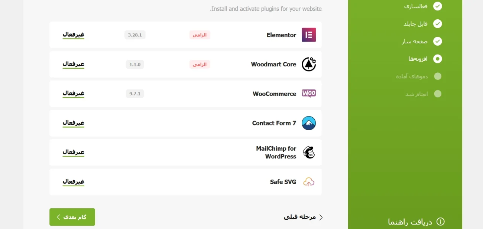Click the Elementor plugin logo icon
The width and height of the screenshot is (483, 229).
tap(308, 35)
